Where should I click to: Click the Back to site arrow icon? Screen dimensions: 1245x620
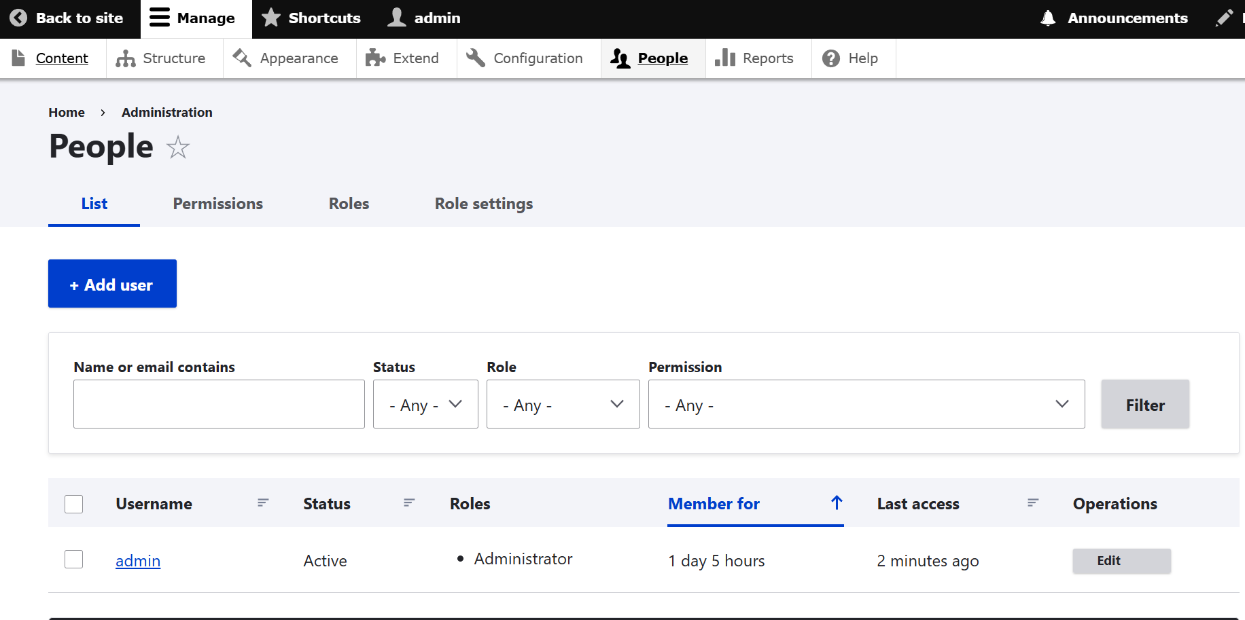point(18,18)
